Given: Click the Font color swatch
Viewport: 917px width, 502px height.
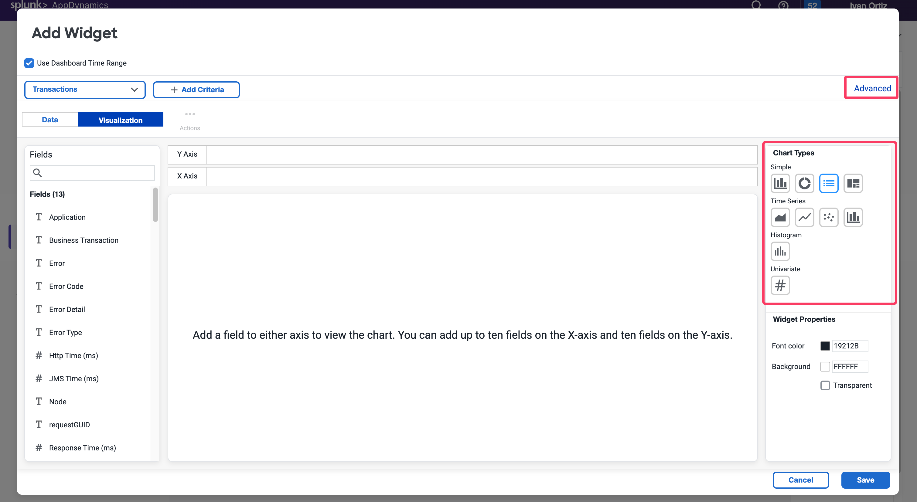Looking at the screenshot, I should click(x=825, y=345).
